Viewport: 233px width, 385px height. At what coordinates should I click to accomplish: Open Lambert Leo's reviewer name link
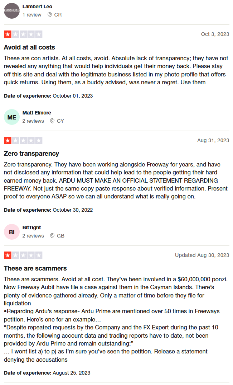coord(37,6)
